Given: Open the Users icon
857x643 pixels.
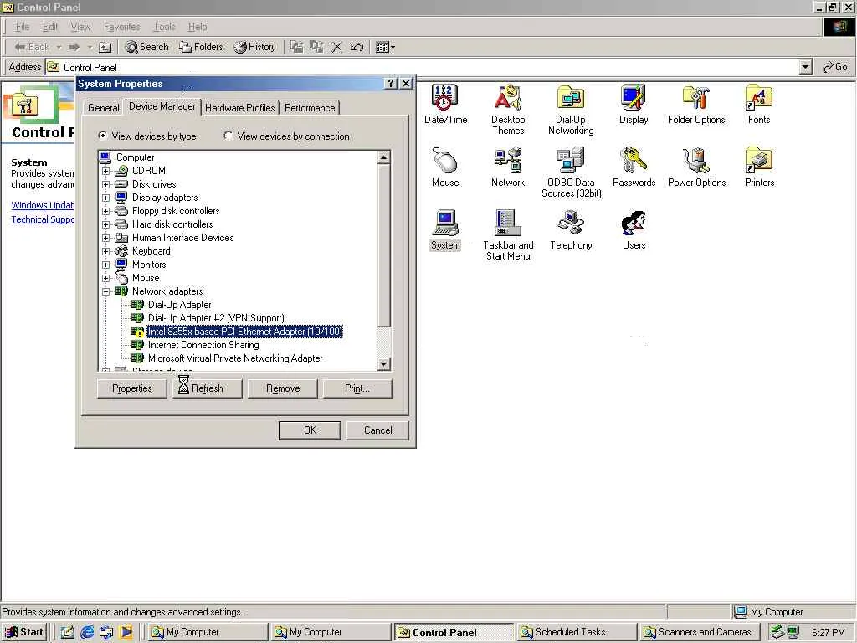Looking at the screenshot, I should 634,230.
